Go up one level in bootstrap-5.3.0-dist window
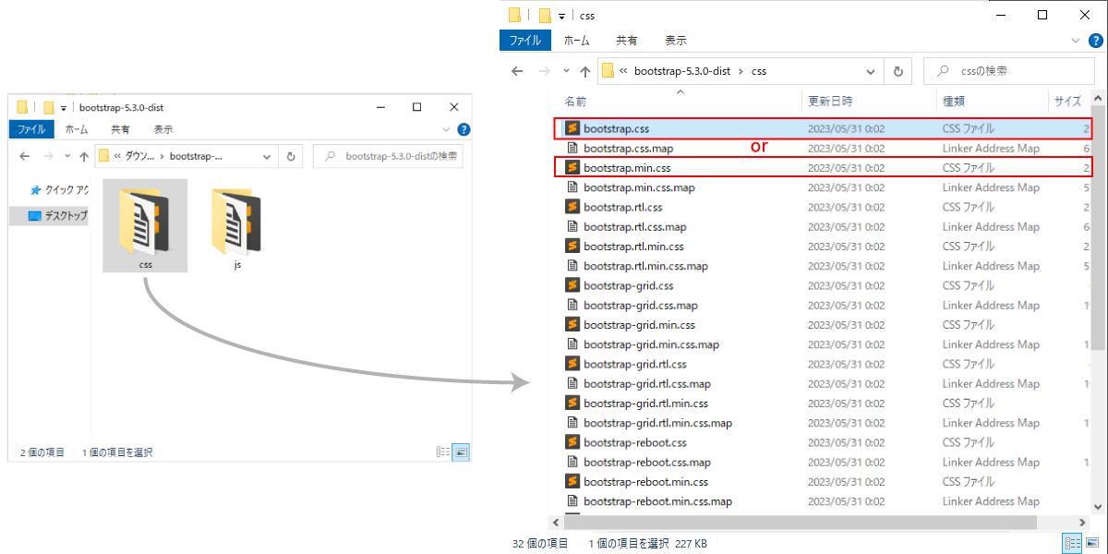 pos(83,157)
